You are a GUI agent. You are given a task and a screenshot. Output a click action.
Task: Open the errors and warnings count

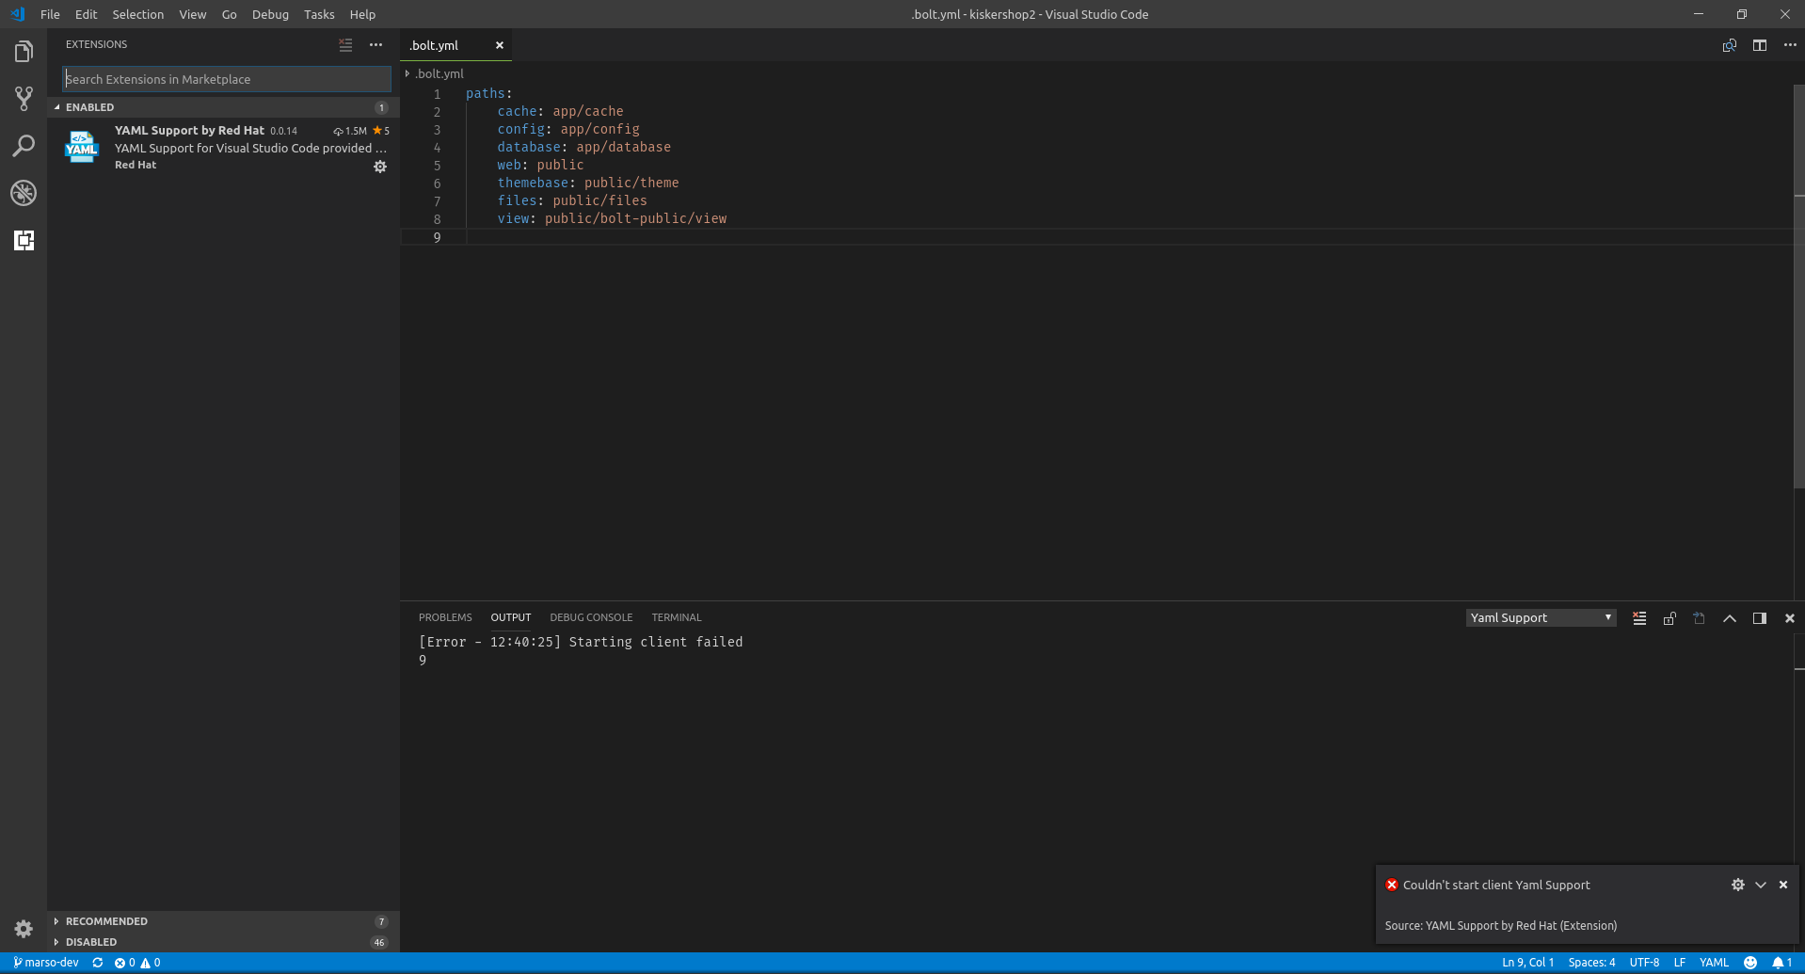(137, 963)
